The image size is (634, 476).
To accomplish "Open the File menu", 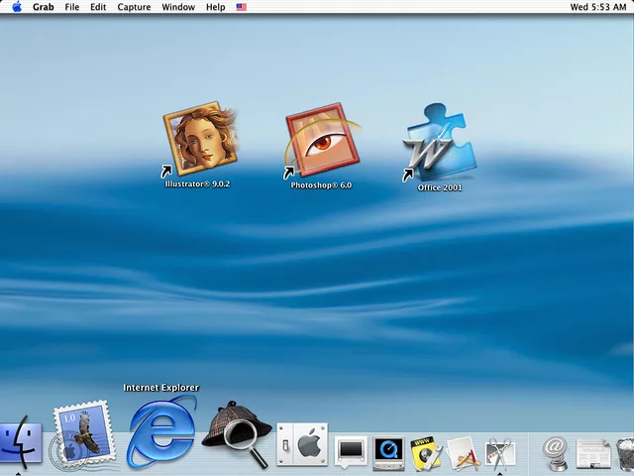I will click(72, 7).
